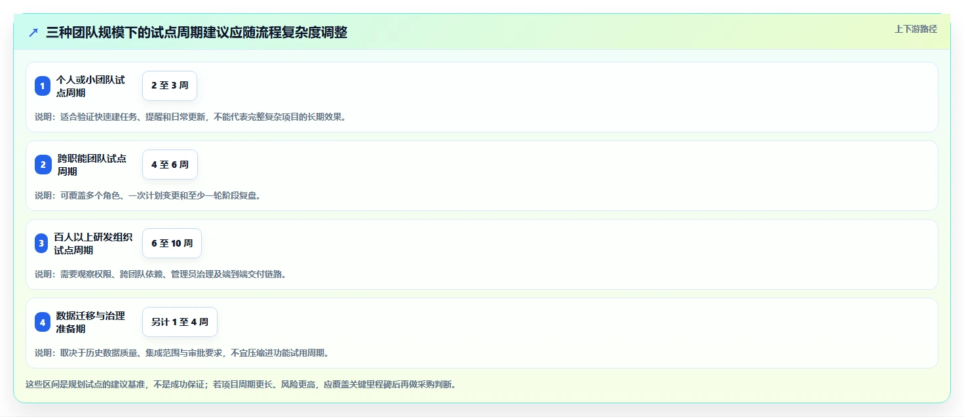This screenshot has width=964, height=417.
Task: Click the note starting 说明：可覆盖多个角色
Action: [x=147, y=195]
